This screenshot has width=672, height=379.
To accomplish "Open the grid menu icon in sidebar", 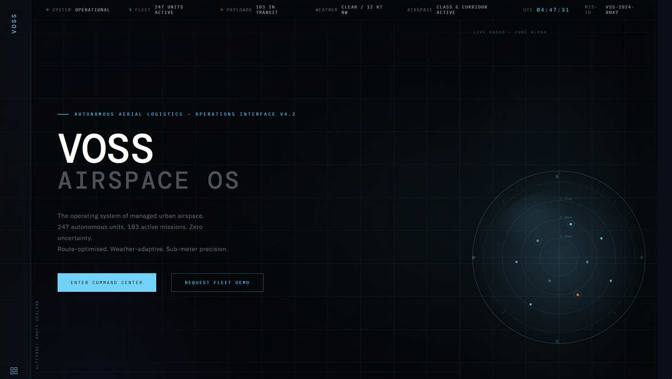I will pos(14,371).
